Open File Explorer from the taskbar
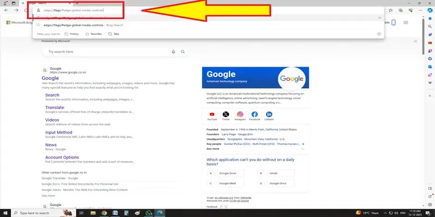The width and height of the screenshot is (435, 217). click(93, 213)
